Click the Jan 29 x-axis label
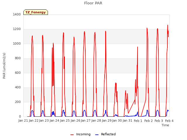The image size is (187, 140). coord(107,121)
